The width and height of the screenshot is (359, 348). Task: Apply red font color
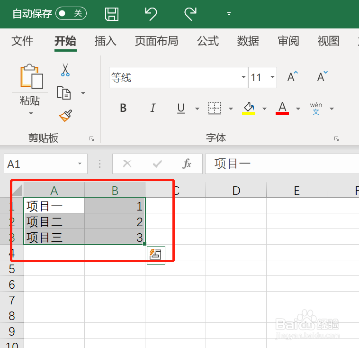(x=282, y=108)
